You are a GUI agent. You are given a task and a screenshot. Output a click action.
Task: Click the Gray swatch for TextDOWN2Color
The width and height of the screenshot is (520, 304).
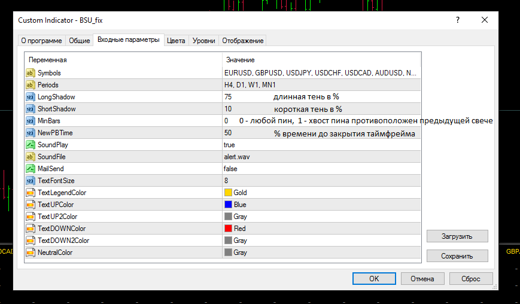pyautogui.click(x=228, y=240)
